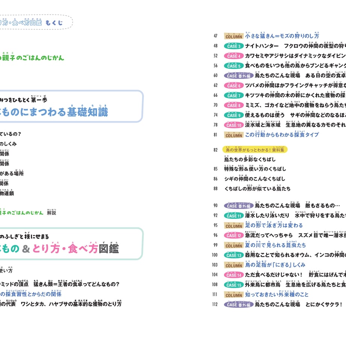The image size is (346, 346).
Task: Click the line '鳥たちのこんな現場 ある日の空の食卓'
Action: 300,76
